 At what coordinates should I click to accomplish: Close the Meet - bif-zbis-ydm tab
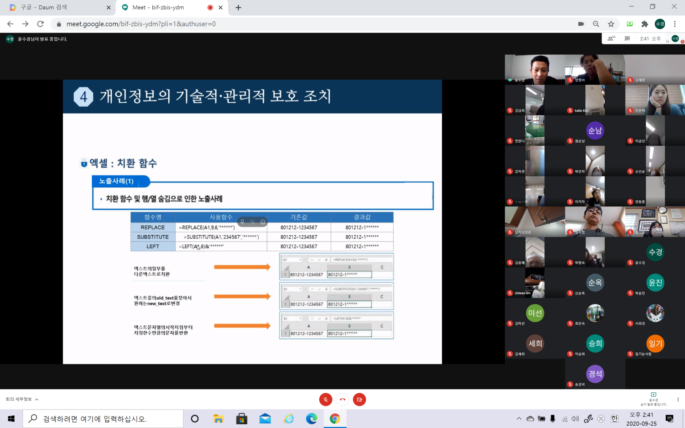[x=220, y=7]
